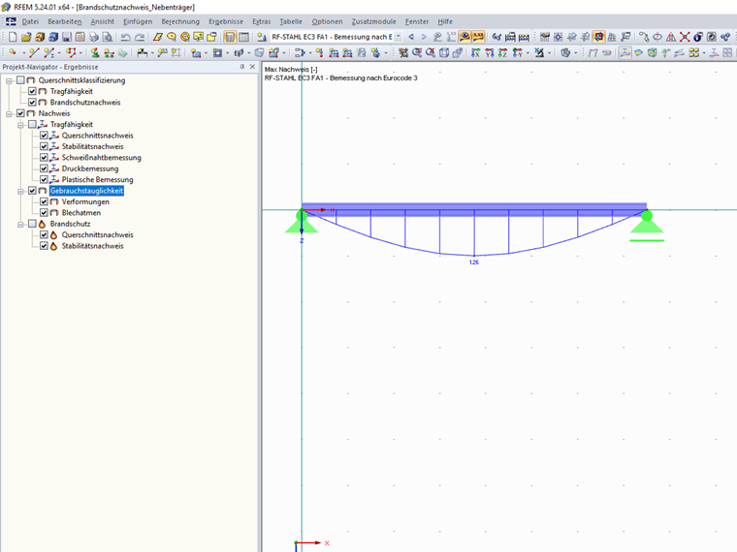737x552 pixels.
Task: Click the view in Z direction icon
Action: click(503, 52)
